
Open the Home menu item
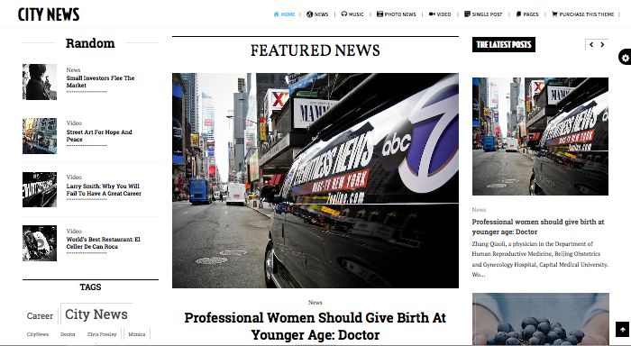288,14
